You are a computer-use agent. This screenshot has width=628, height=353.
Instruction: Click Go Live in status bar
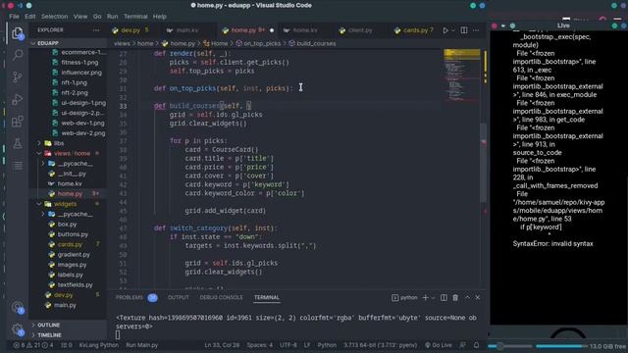pyautogui.click(x=439, y=345)
